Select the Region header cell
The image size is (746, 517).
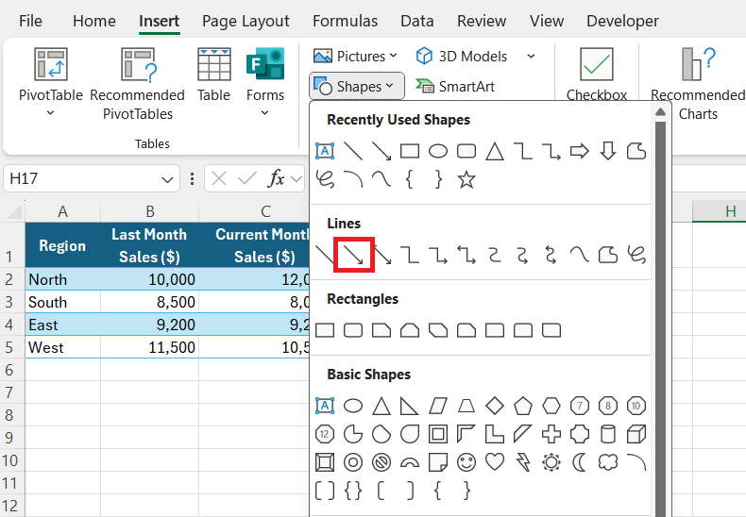(63, 245)
